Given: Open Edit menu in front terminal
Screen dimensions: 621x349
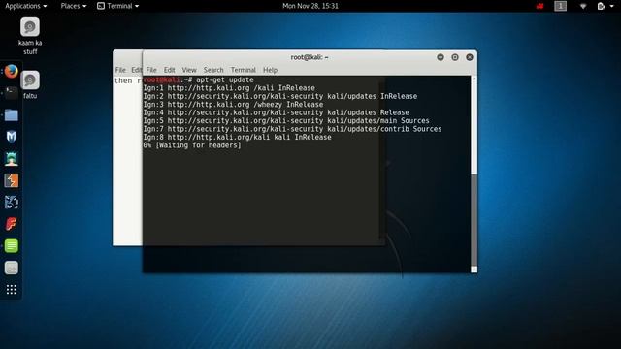Looking at the screenshot, I should [169, 70].
